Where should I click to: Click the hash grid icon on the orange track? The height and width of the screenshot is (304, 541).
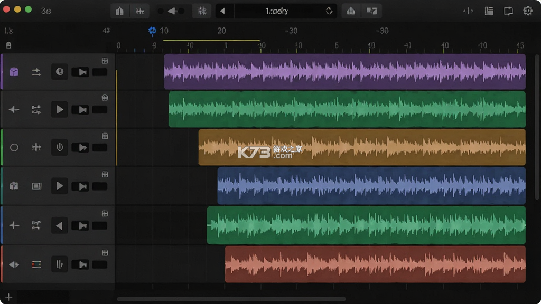pyautogui.click(x=36, y=148)
